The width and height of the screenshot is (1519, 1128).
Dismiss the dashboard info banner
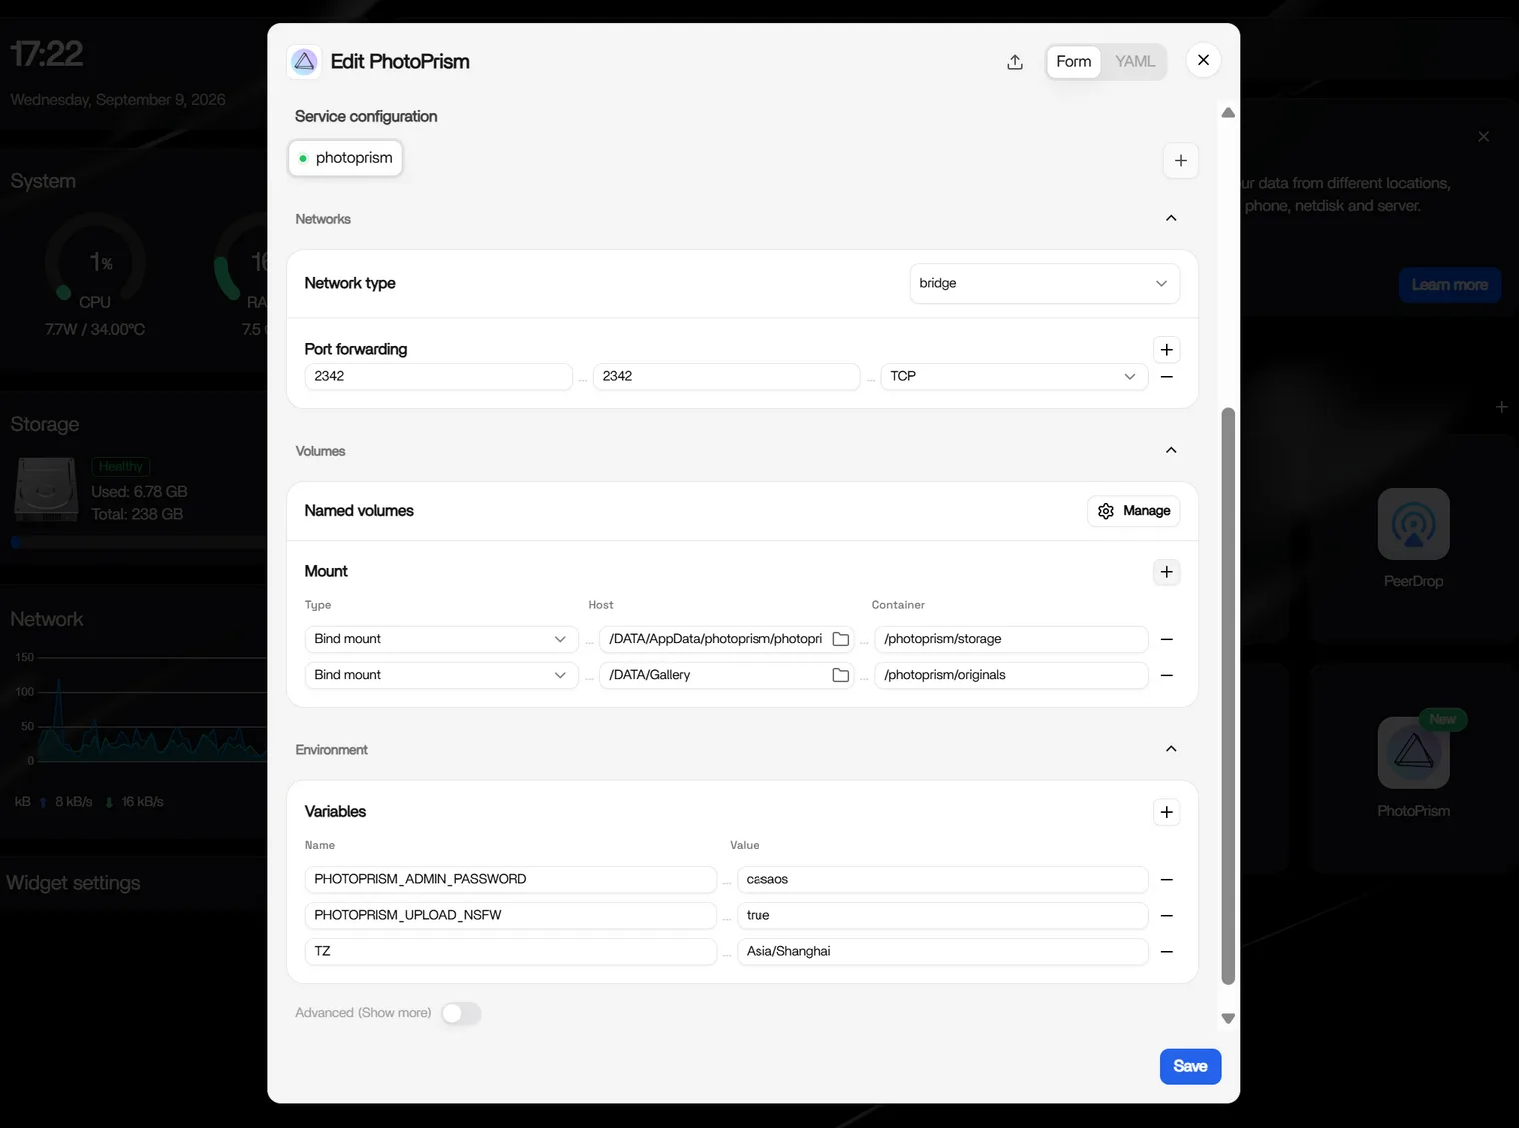pyautogui.click(x=1483, y=137)
